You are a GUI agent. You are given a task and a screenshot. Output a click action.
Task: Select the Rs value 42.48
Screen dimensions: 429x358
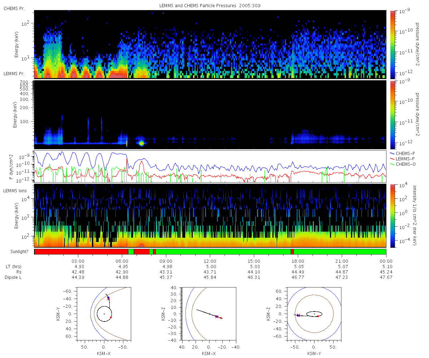coord(78,272)
